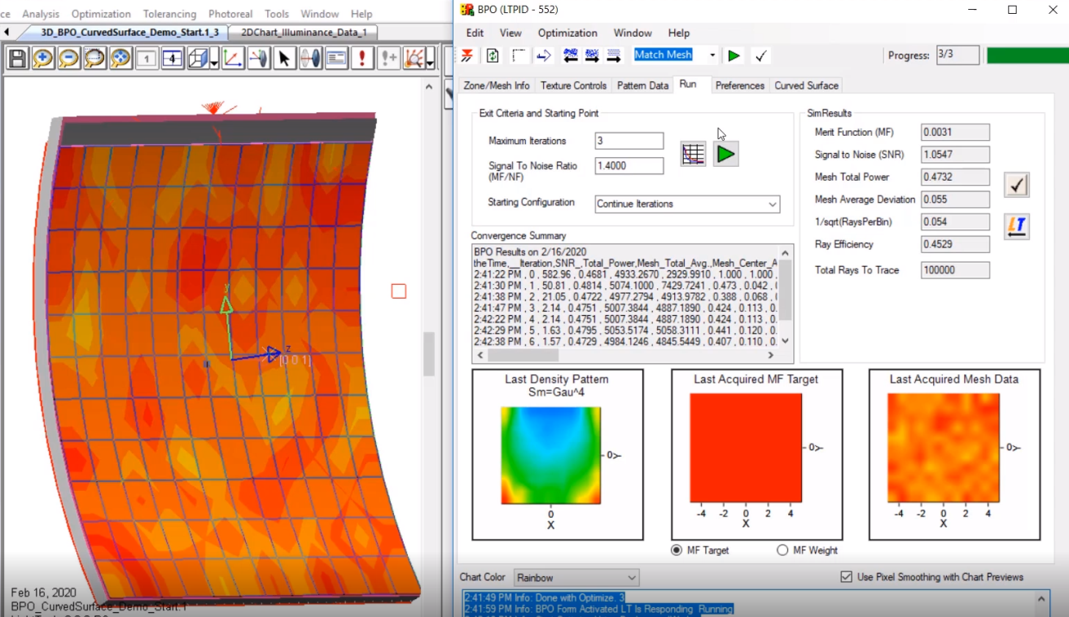Click the table grid icon beside Maximum Iterations
This screenshot has height=617, width=1069.
(x=693, y=154)
